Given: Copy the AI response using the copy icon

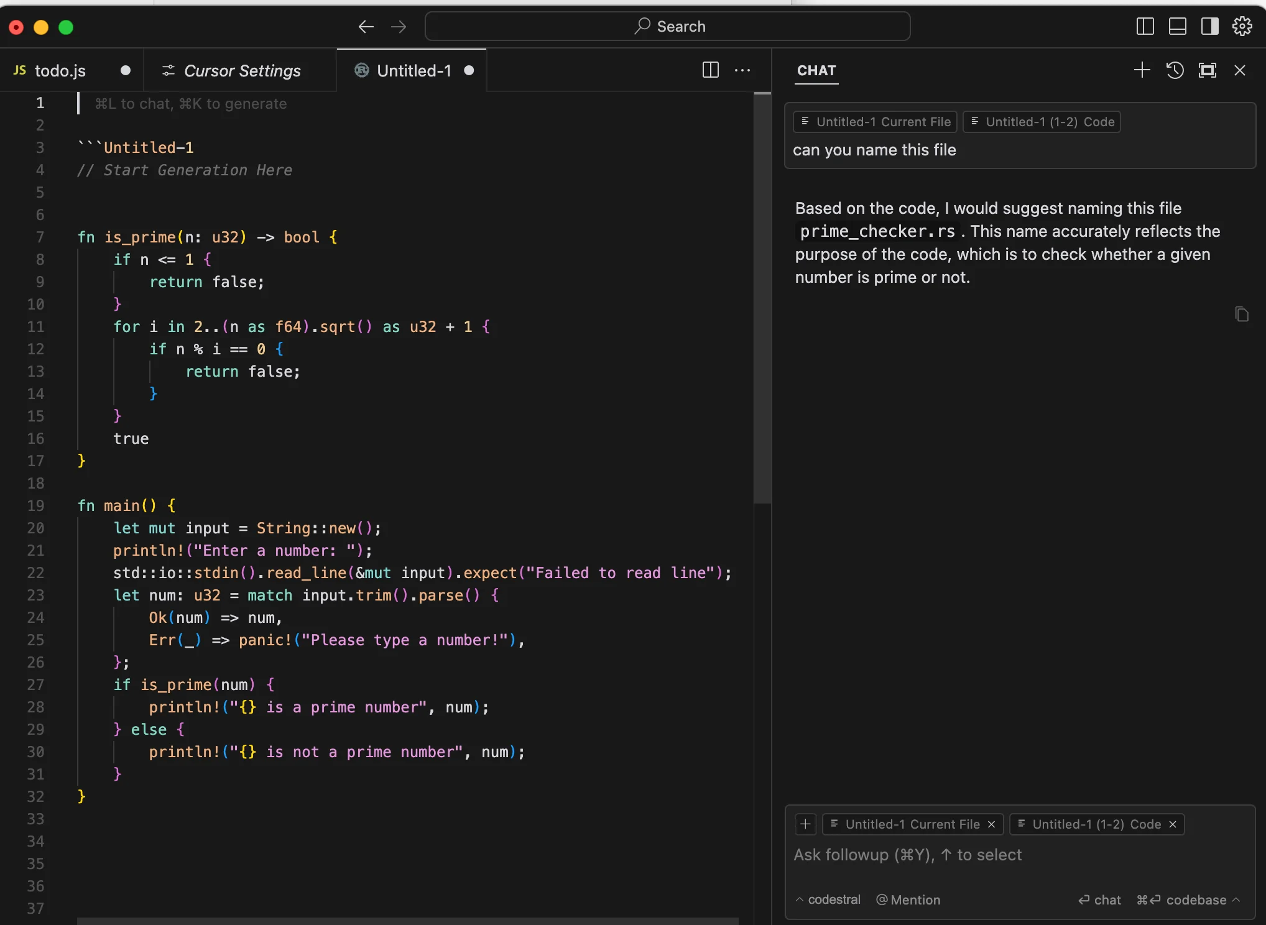Looking at the screenshot, I should pos(1242,314).
